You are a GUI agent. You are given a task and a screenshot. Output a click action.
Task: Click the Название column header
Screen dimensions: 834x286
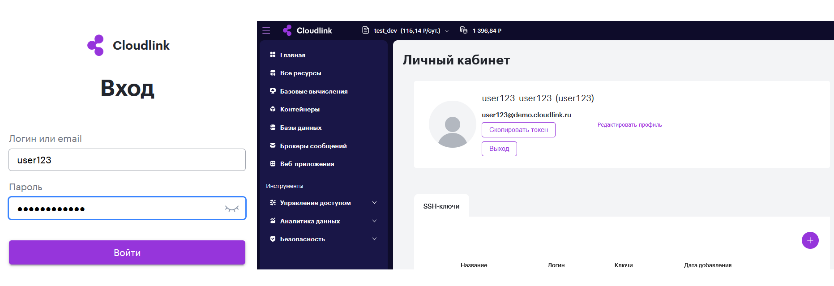[x=474, y=265]
